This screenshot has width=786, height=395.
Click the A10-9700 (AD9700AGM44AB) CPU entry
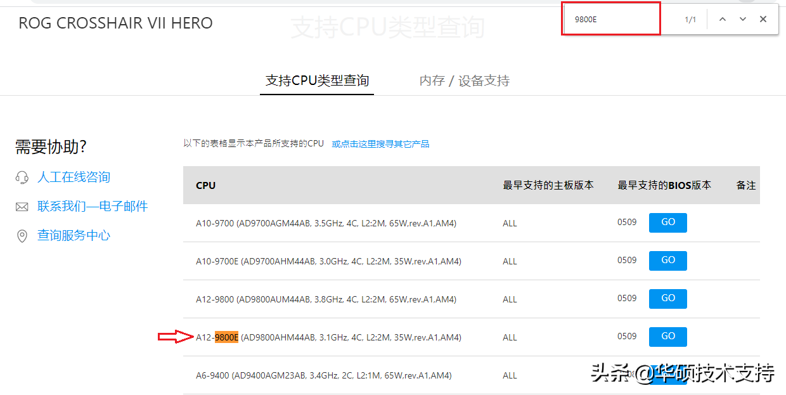coord(326,223)
